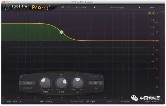Click the 0 dB gain readout above GAIN
Screen dimensions: 166x106
(x=62, y=75)
